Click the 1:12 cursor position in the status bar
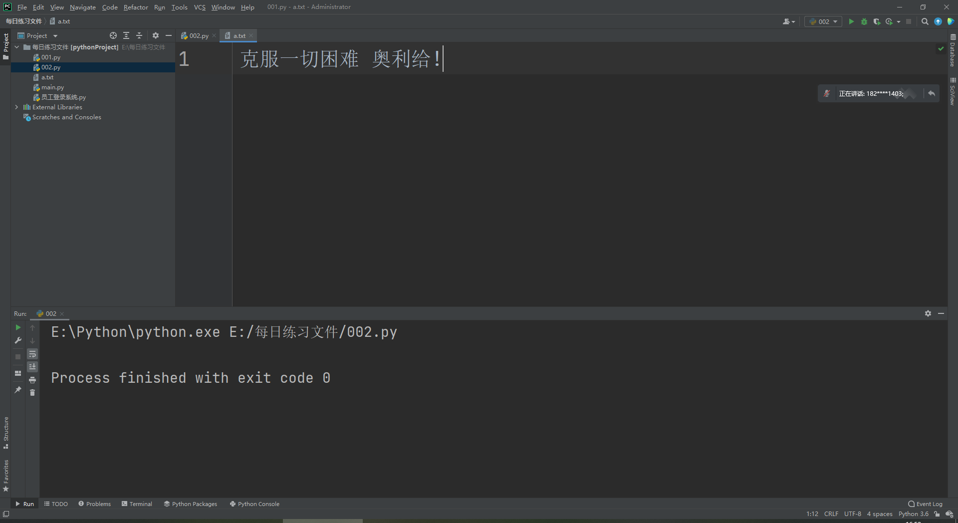Screen dimensions: 958x523 (x=812, y=514)
